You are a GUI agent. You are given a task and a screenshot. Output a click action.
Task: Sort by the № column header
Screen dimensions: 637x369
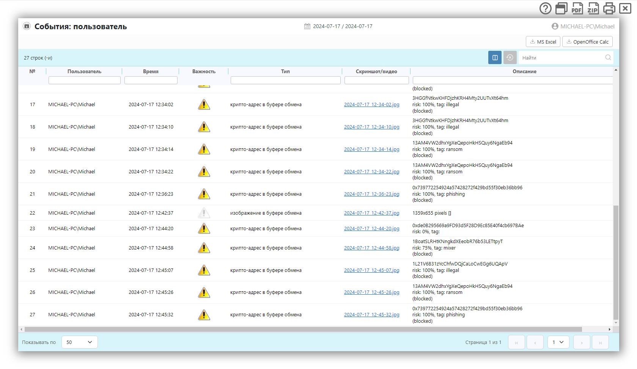[32, 71]
